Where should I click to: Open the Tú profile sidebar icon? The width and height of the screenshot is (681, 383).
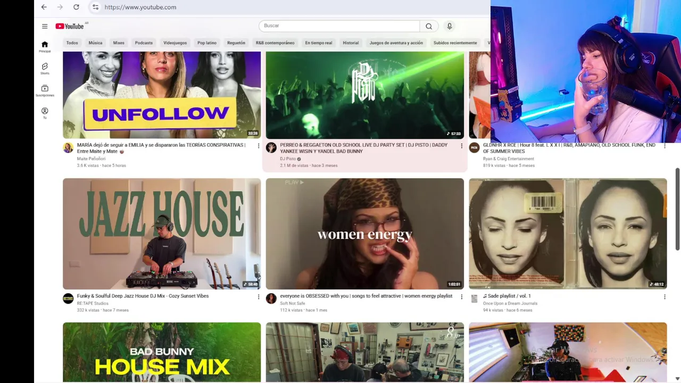point(45,113)
